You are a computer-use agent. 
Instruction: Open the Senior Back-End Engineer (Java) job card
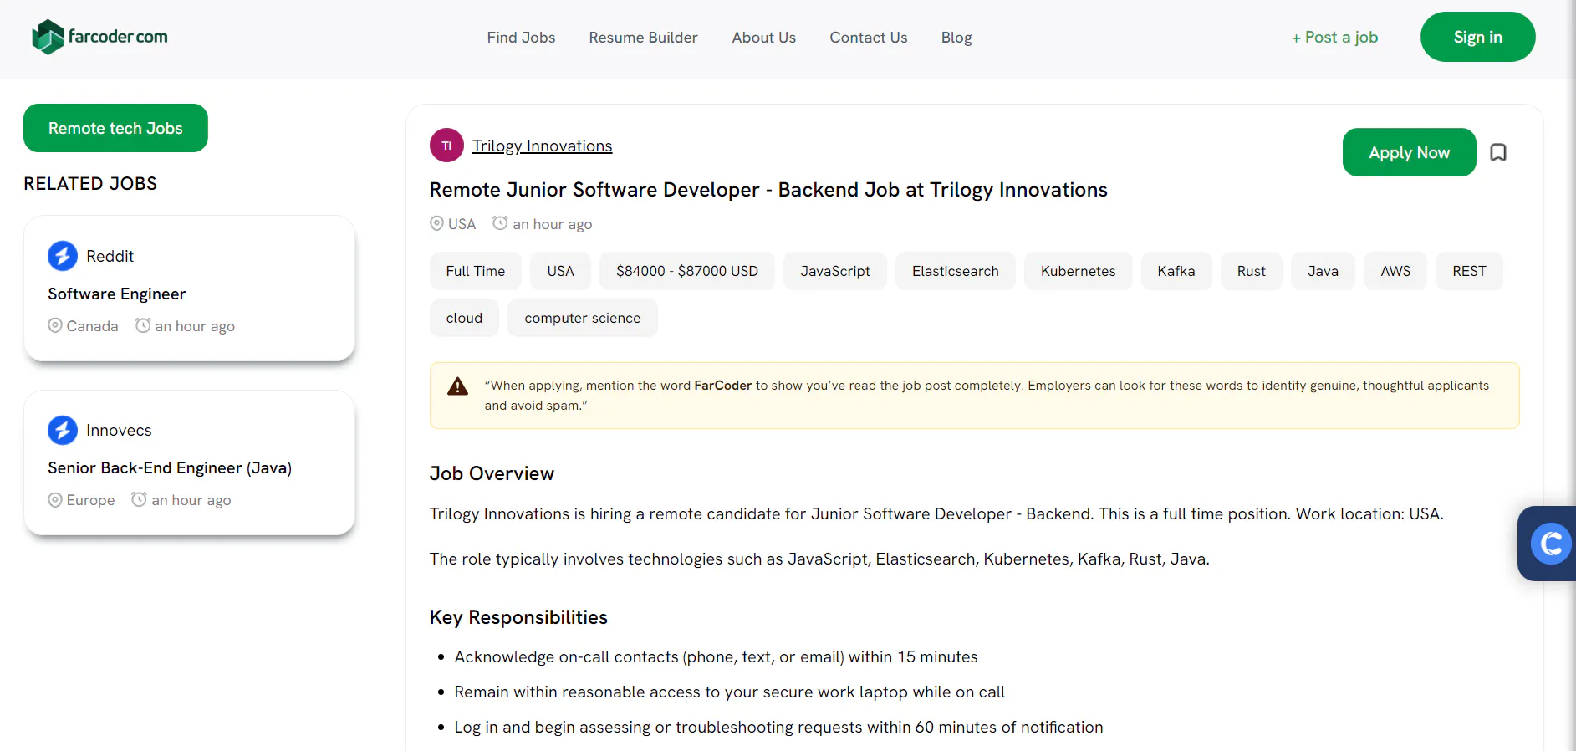coord(190,462)
